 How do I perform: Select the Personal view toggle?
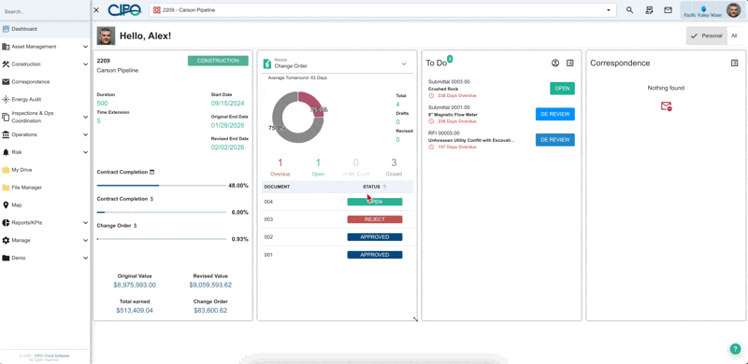pyautogui.click(x=707, y=35)
